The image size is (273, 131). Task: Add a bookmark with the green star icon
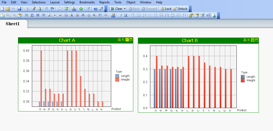[81, 9]
